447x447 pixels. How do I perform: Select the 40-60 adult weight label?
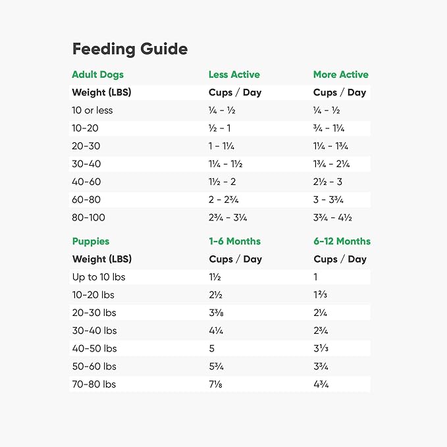point(86,182)
